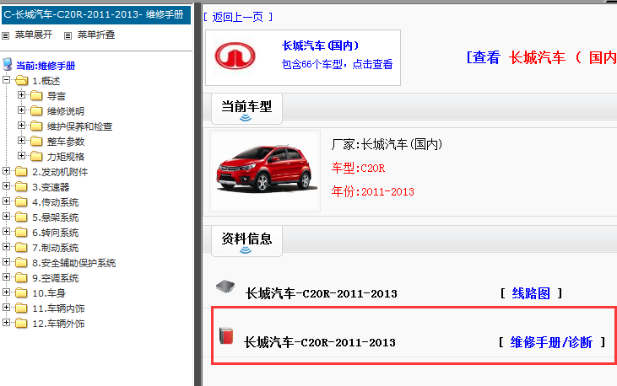Select the 1.概述 tree label
617x386 pixels.
[46, 81]
